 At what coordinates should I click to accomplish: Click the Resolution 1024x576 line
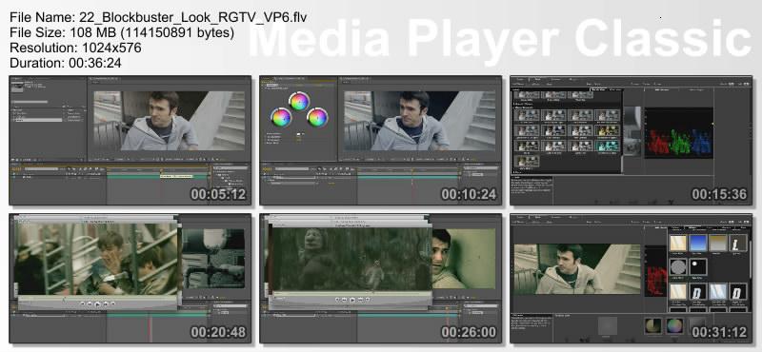75,49
